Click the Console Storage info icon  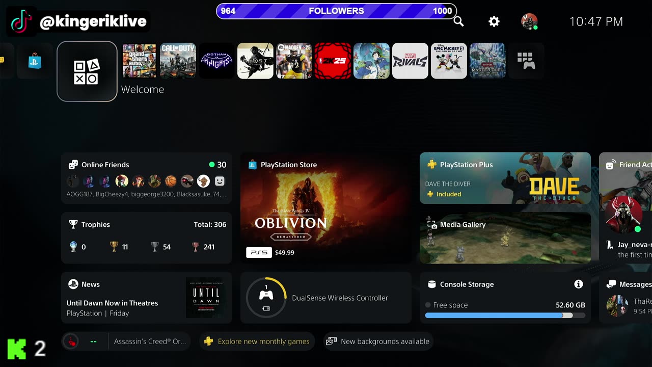point(578,284)
